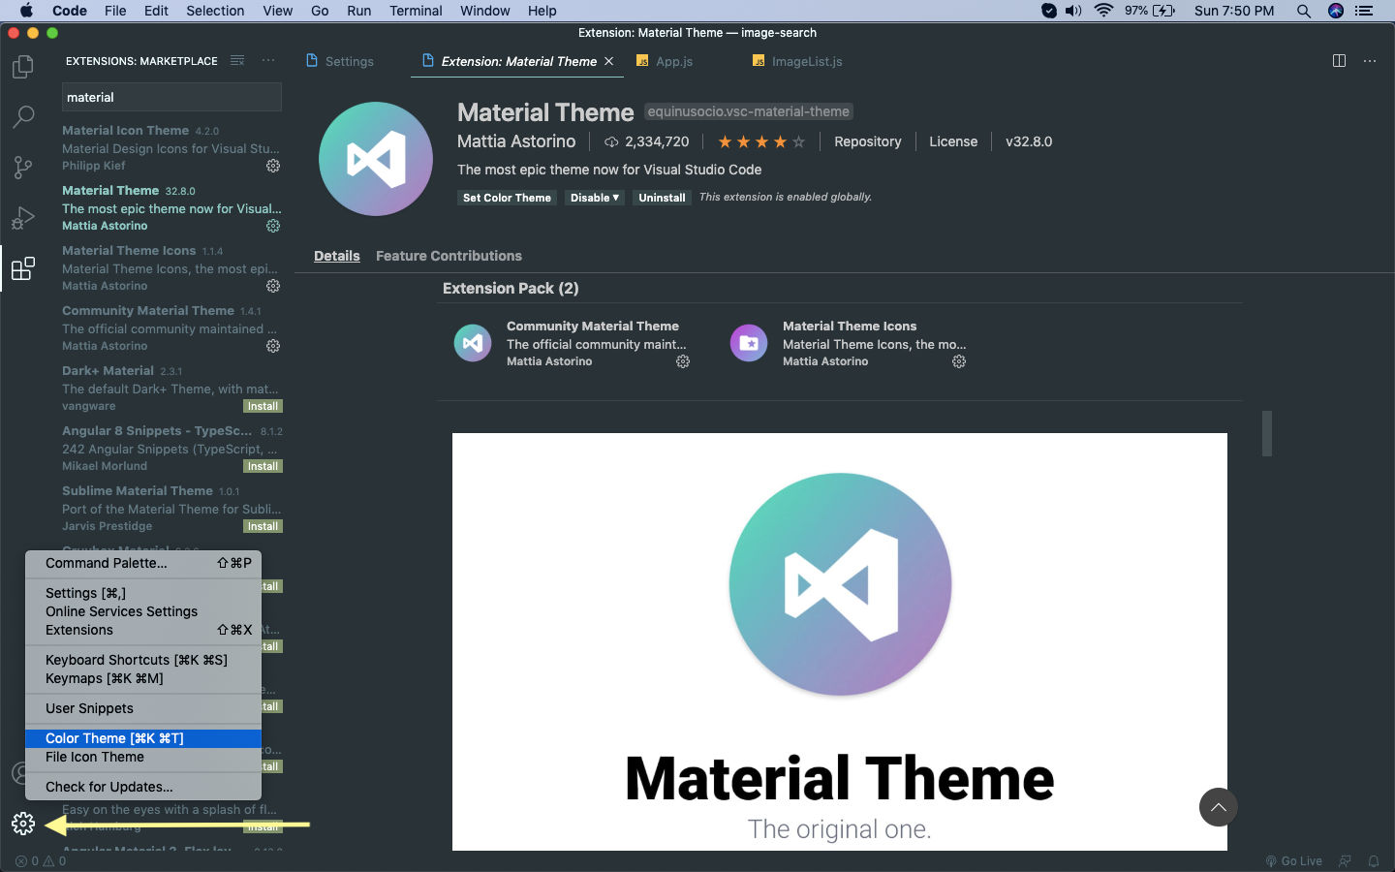This screenshot has width=1395, height=872.
Task: Click Community Material Theme pack icon
Action: [473, 343]
